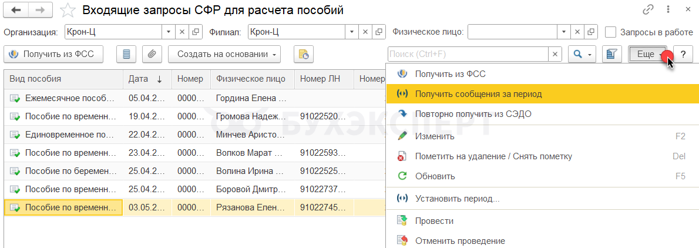Click into the Филиал input field
Screen dimensions: 699x248
coord(297,32)
